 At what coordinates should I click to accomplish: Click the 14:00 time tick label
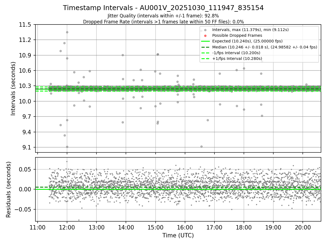point(126,228)
